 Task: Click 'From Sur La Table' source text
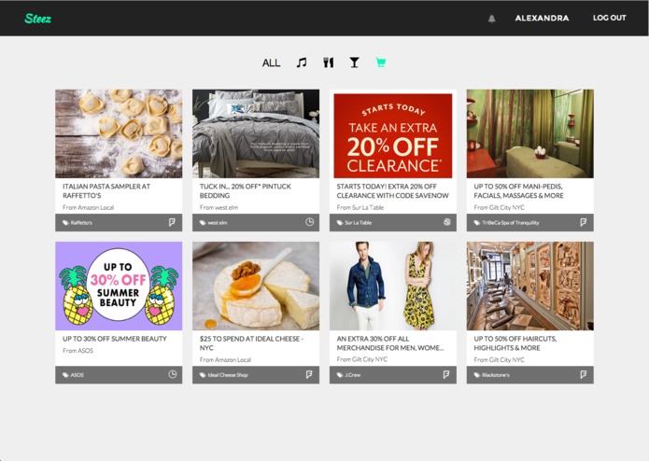pyautogui.click(x=360, y=207)
